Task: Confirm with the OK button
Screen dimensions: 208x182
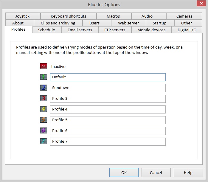Action: 124,172
